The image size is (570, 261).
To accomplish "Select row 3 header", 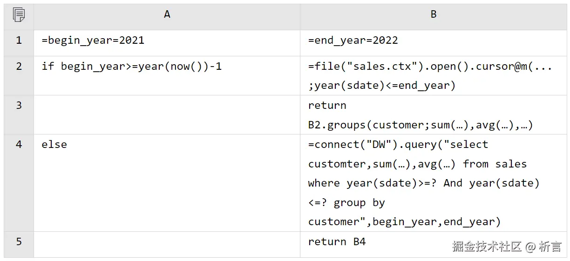I will [x=19, y=106].
